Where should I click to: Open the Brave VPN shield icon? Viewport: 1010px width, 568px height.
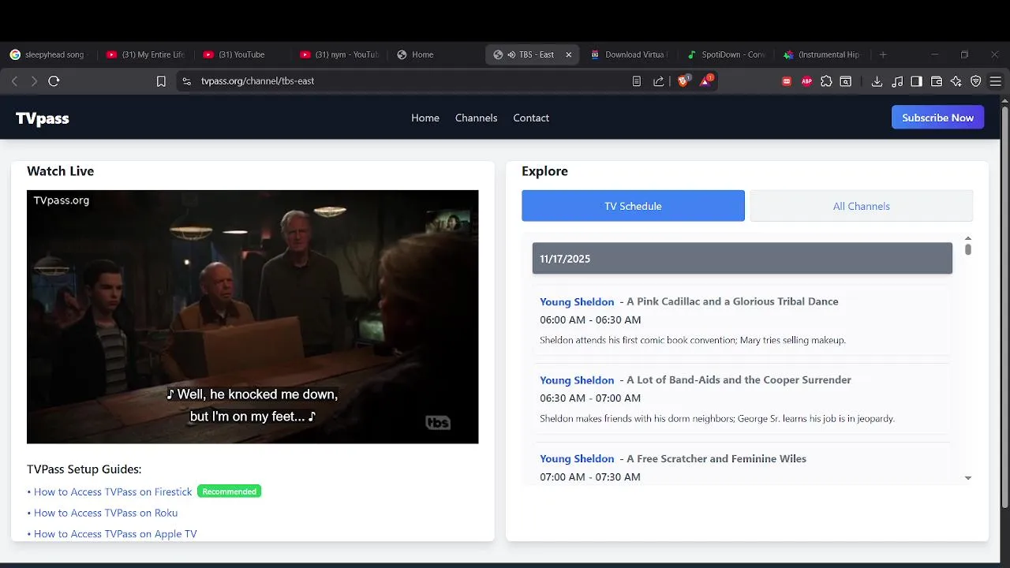coord(976,81)
